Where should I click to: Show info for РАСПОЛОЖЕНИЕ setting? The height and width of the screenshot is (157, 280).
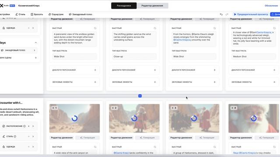pos(24,126)
